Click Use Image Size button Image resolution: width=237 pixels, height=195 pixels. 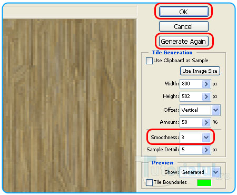point(200,71)
